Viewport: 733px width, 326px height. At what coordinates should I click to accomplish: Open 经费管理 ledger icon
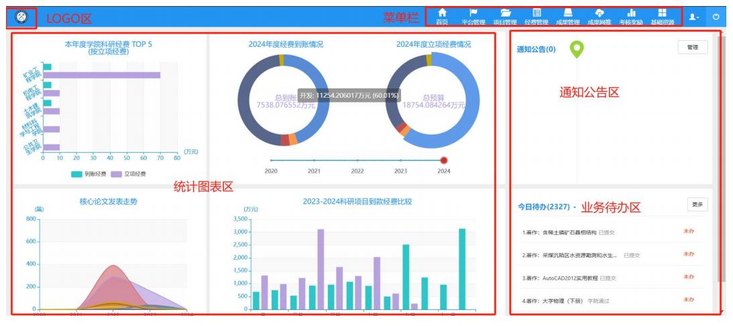point(537,16)
